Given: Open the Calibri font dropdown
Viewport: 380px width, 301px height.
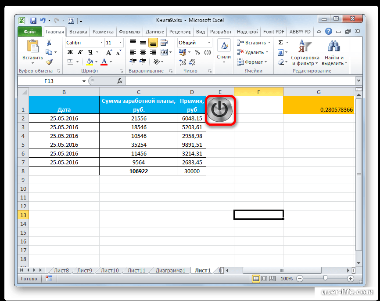Looking at the screenshot, I should [x=102, y=42].
